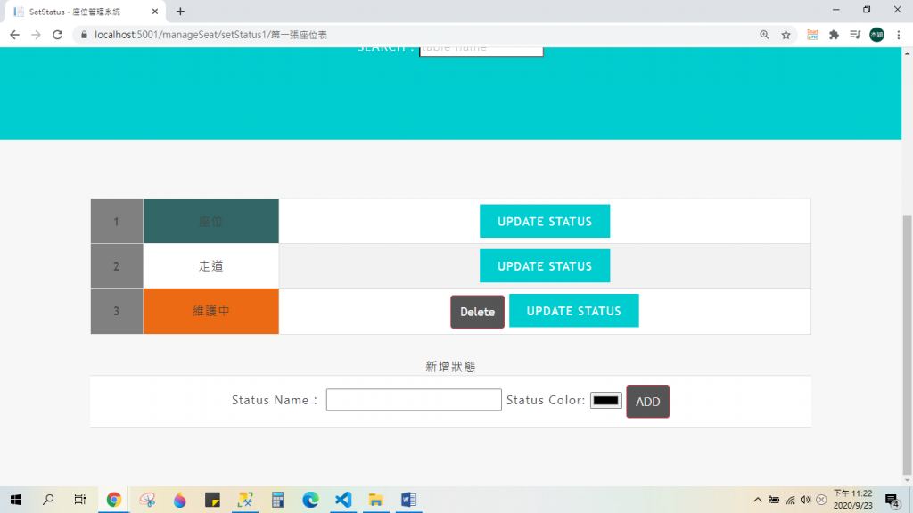The width and height of the screenshot is (913, 513).
Task: Open the Chrome profile avatar
Action: pyautogui.click(x=877, y=35)
